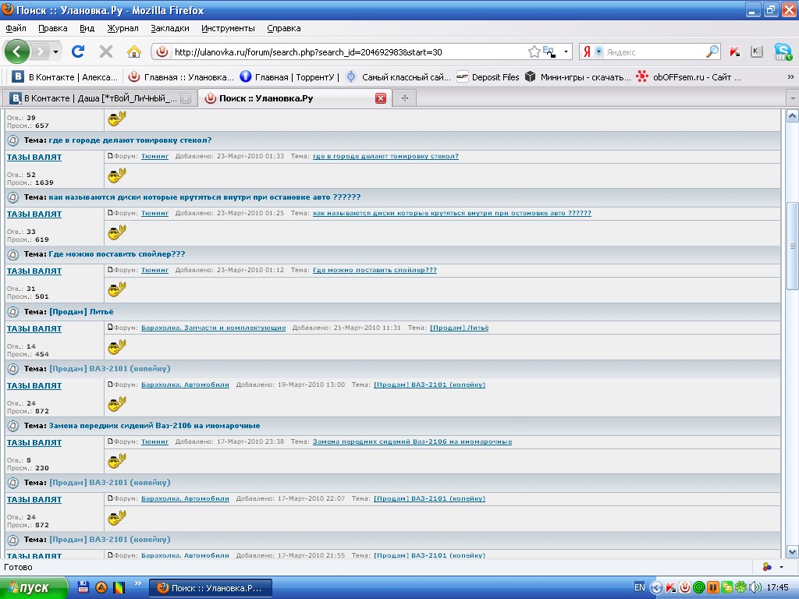Go to the Firefox home page
Image resolution: width=799 pixels, height=599 pixels.
pos(134,51)
